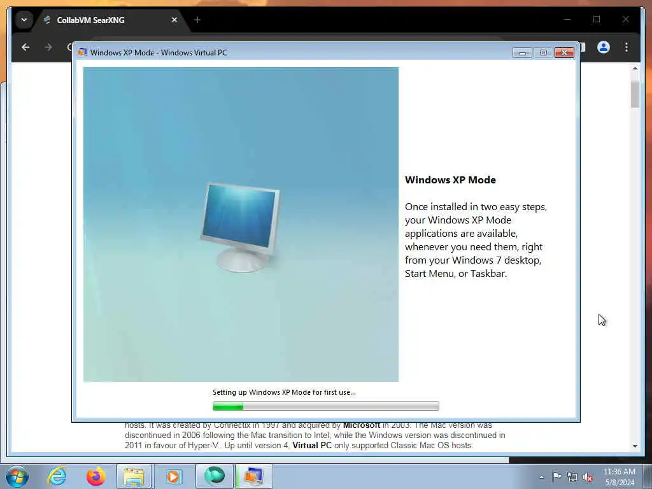This screenshot has width=652, height=489.
Task: Click the page scroll down arrow
Action: (x=635, y=446)
